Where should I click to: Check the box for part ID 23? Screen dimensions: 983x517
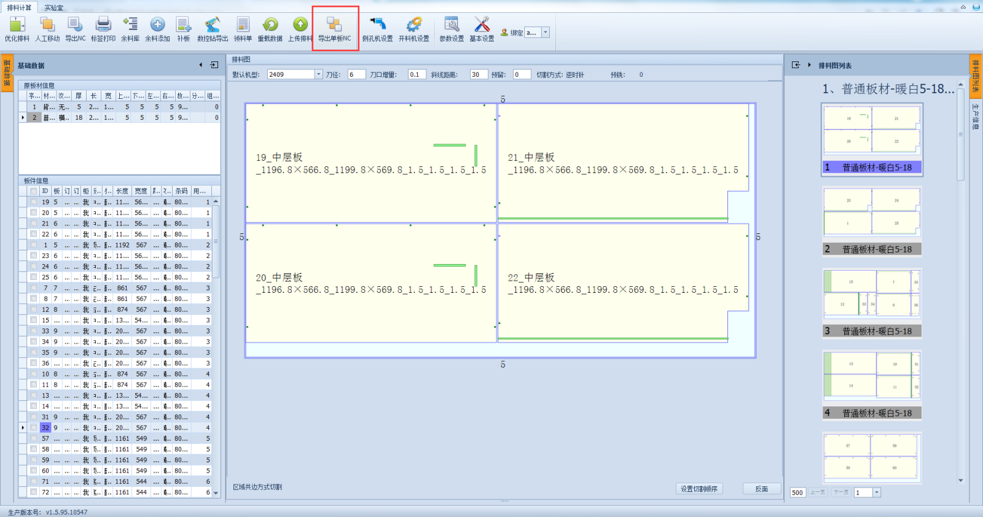pyautogui.click(x=34, y=255)
